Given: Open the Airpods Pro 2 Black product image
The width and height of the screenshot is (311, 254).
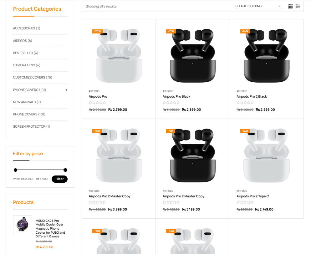Looking at the screenshot, I should point(267,55).
